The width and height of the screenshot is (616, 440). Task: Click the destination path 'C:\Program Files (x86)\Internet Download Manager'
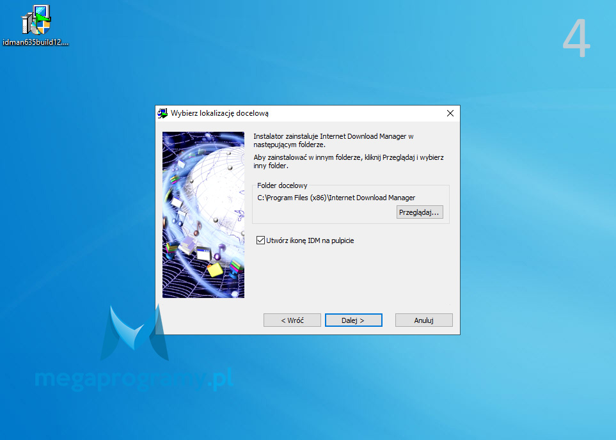point(336,198)
